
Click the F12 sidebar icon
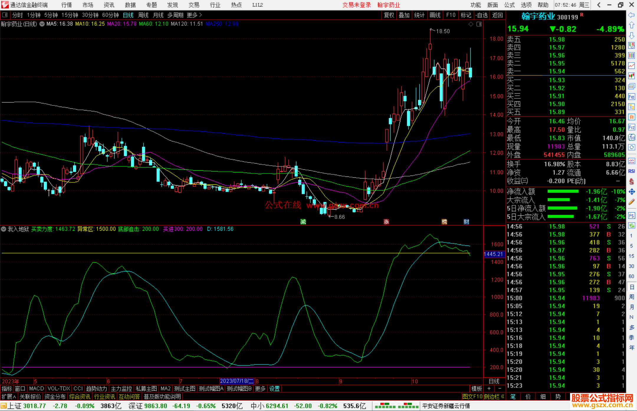tap(631, 127)
